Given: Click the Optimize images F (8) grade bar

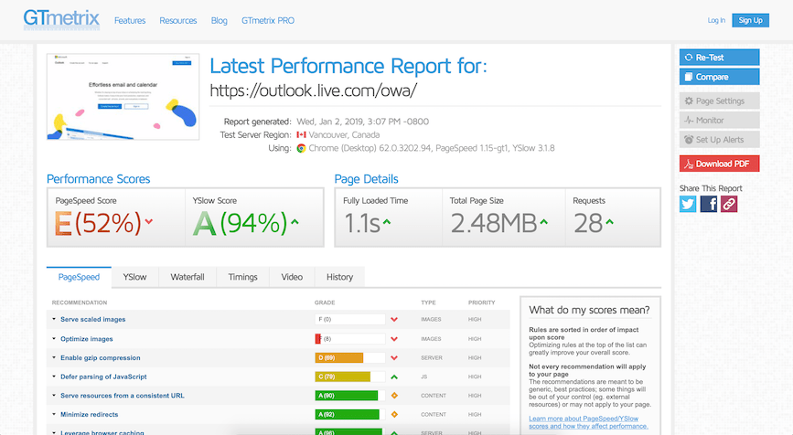Looking at the screenshot, I should pyautogui.click(x=350, y=339).
